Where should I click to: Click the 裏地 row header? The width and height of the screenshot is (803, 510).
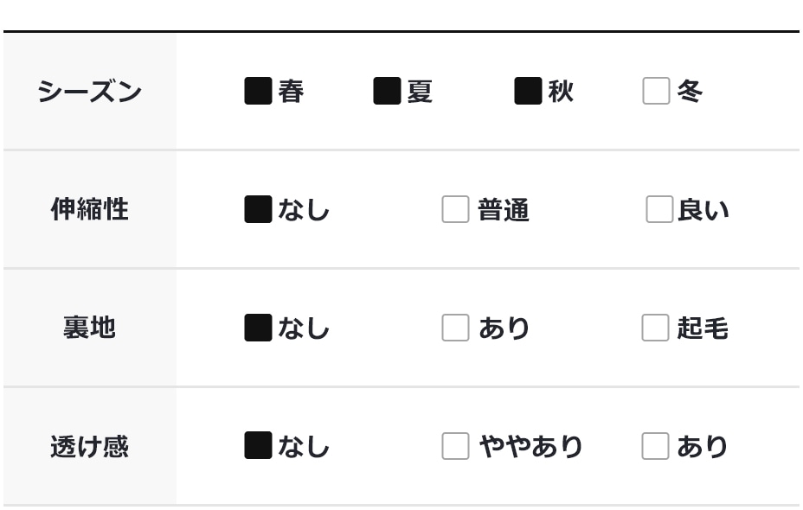[89, 328]
